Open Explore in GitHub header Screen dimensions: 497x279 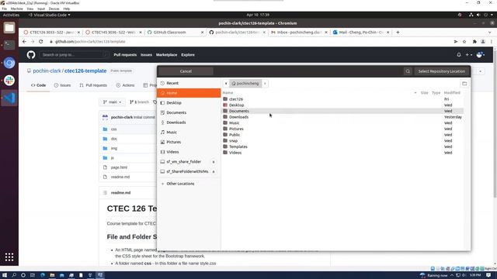[x=188, y=55]
